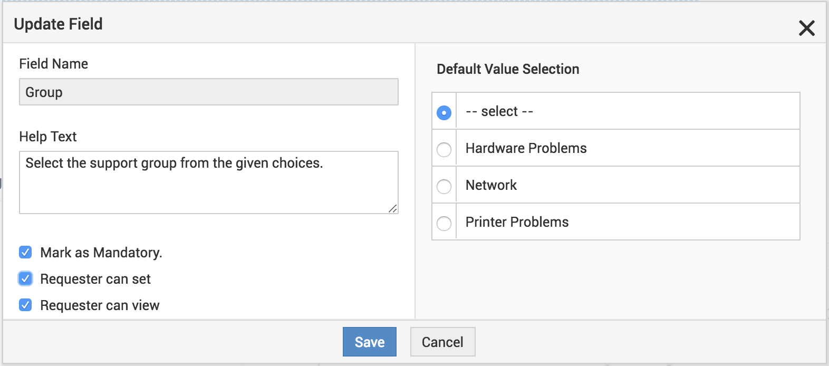Screen dimensions: 829x366
Task: Click the "Requester can view" label text
Action: tap(100, 305)
